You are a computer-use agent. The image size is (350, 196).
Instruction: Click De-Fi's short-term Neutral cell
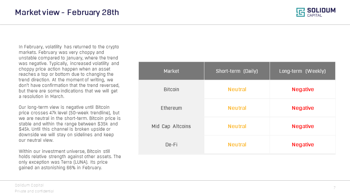[x=237, y=144]
